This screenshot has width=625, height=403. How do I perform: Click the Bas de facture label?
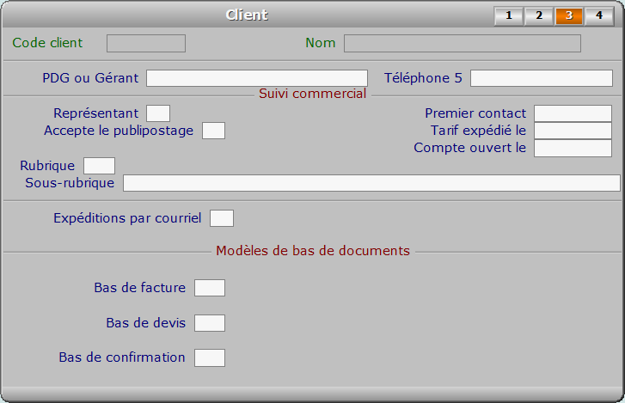[140, 288]
